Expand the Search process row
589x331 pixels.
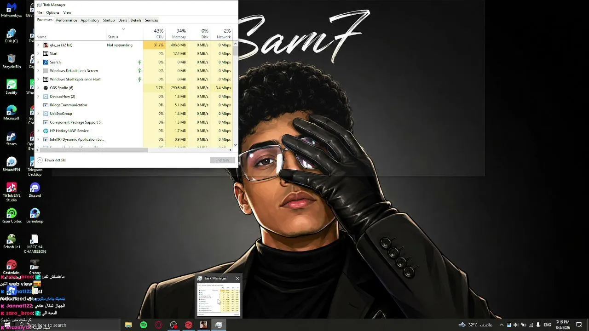[x=38, y=62]
